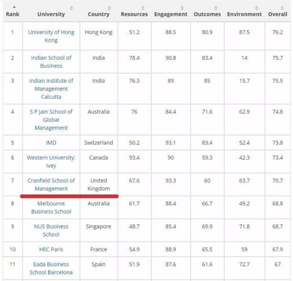The width and height of the screenshot is (293, 281).
Task: Click sort arrows above University header
Action: click(x=71, y=8)
